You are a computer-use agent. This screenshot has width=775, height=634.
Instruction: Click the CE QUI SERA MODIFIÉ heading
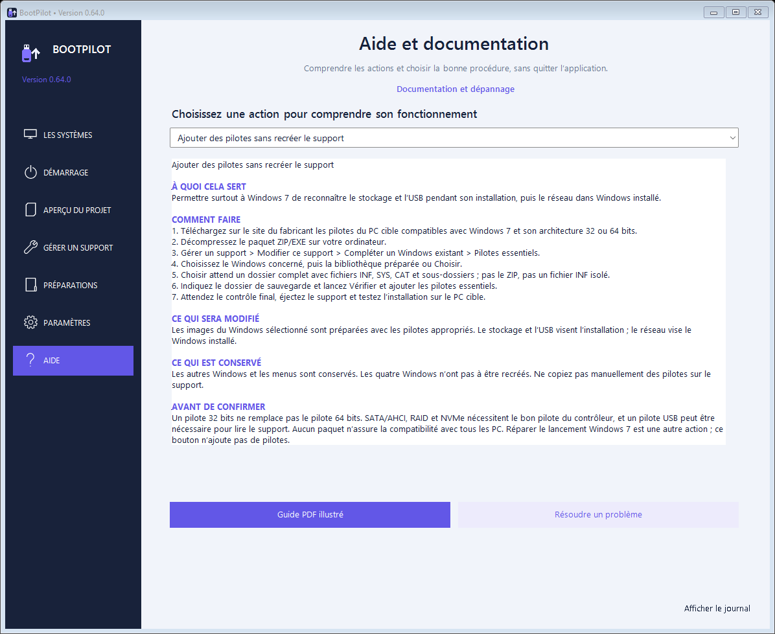click(x=216, y=319)
